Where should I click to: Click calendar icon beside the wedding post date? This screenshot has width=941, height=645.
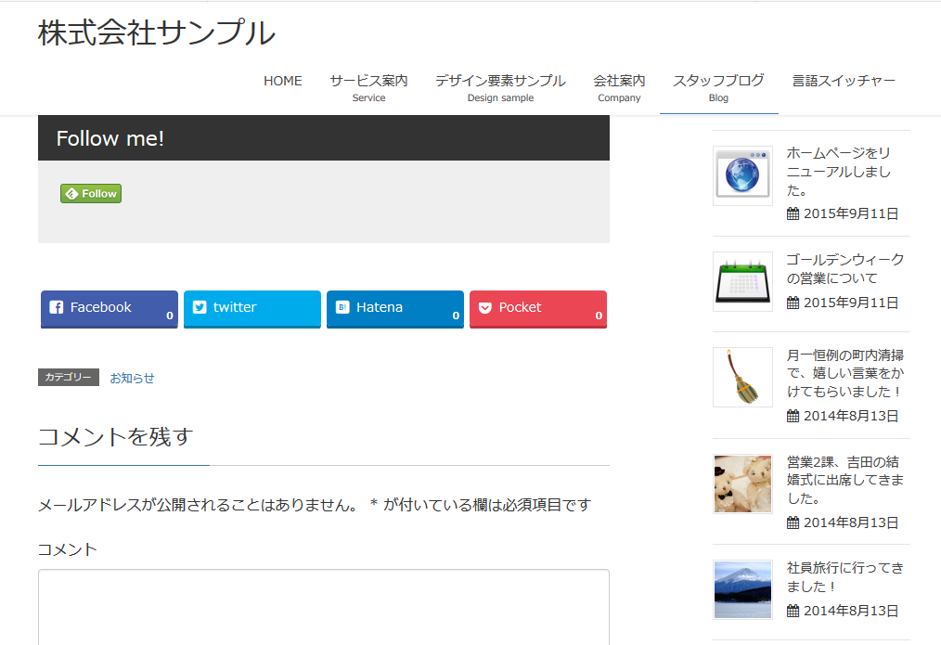(793, 522)
